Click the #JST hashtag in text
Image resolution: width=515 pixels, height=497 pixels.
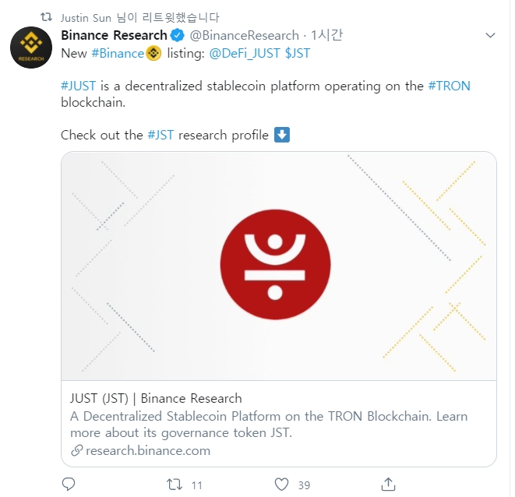[x=160, y=135]
